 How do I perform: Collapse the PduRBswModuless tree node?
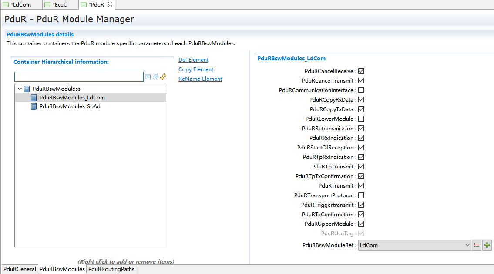(20, 89)
